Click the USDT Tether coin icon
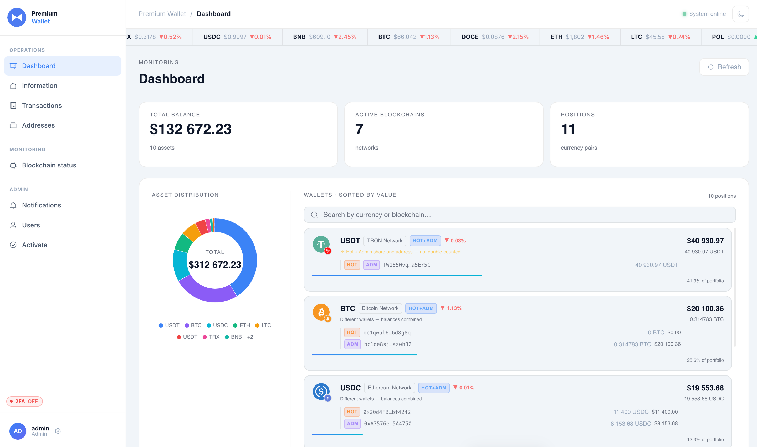This screenshot has width=757, height=447. coord(321,244)
